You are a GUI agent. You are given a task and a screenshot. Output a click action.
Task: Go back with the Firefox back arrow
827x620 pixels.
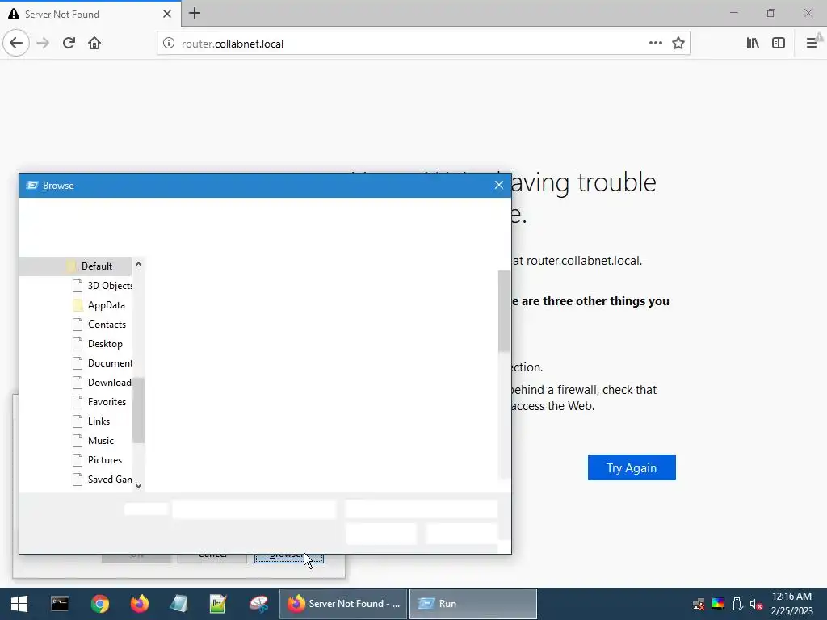pyautogui.click(x=16, y=43)
